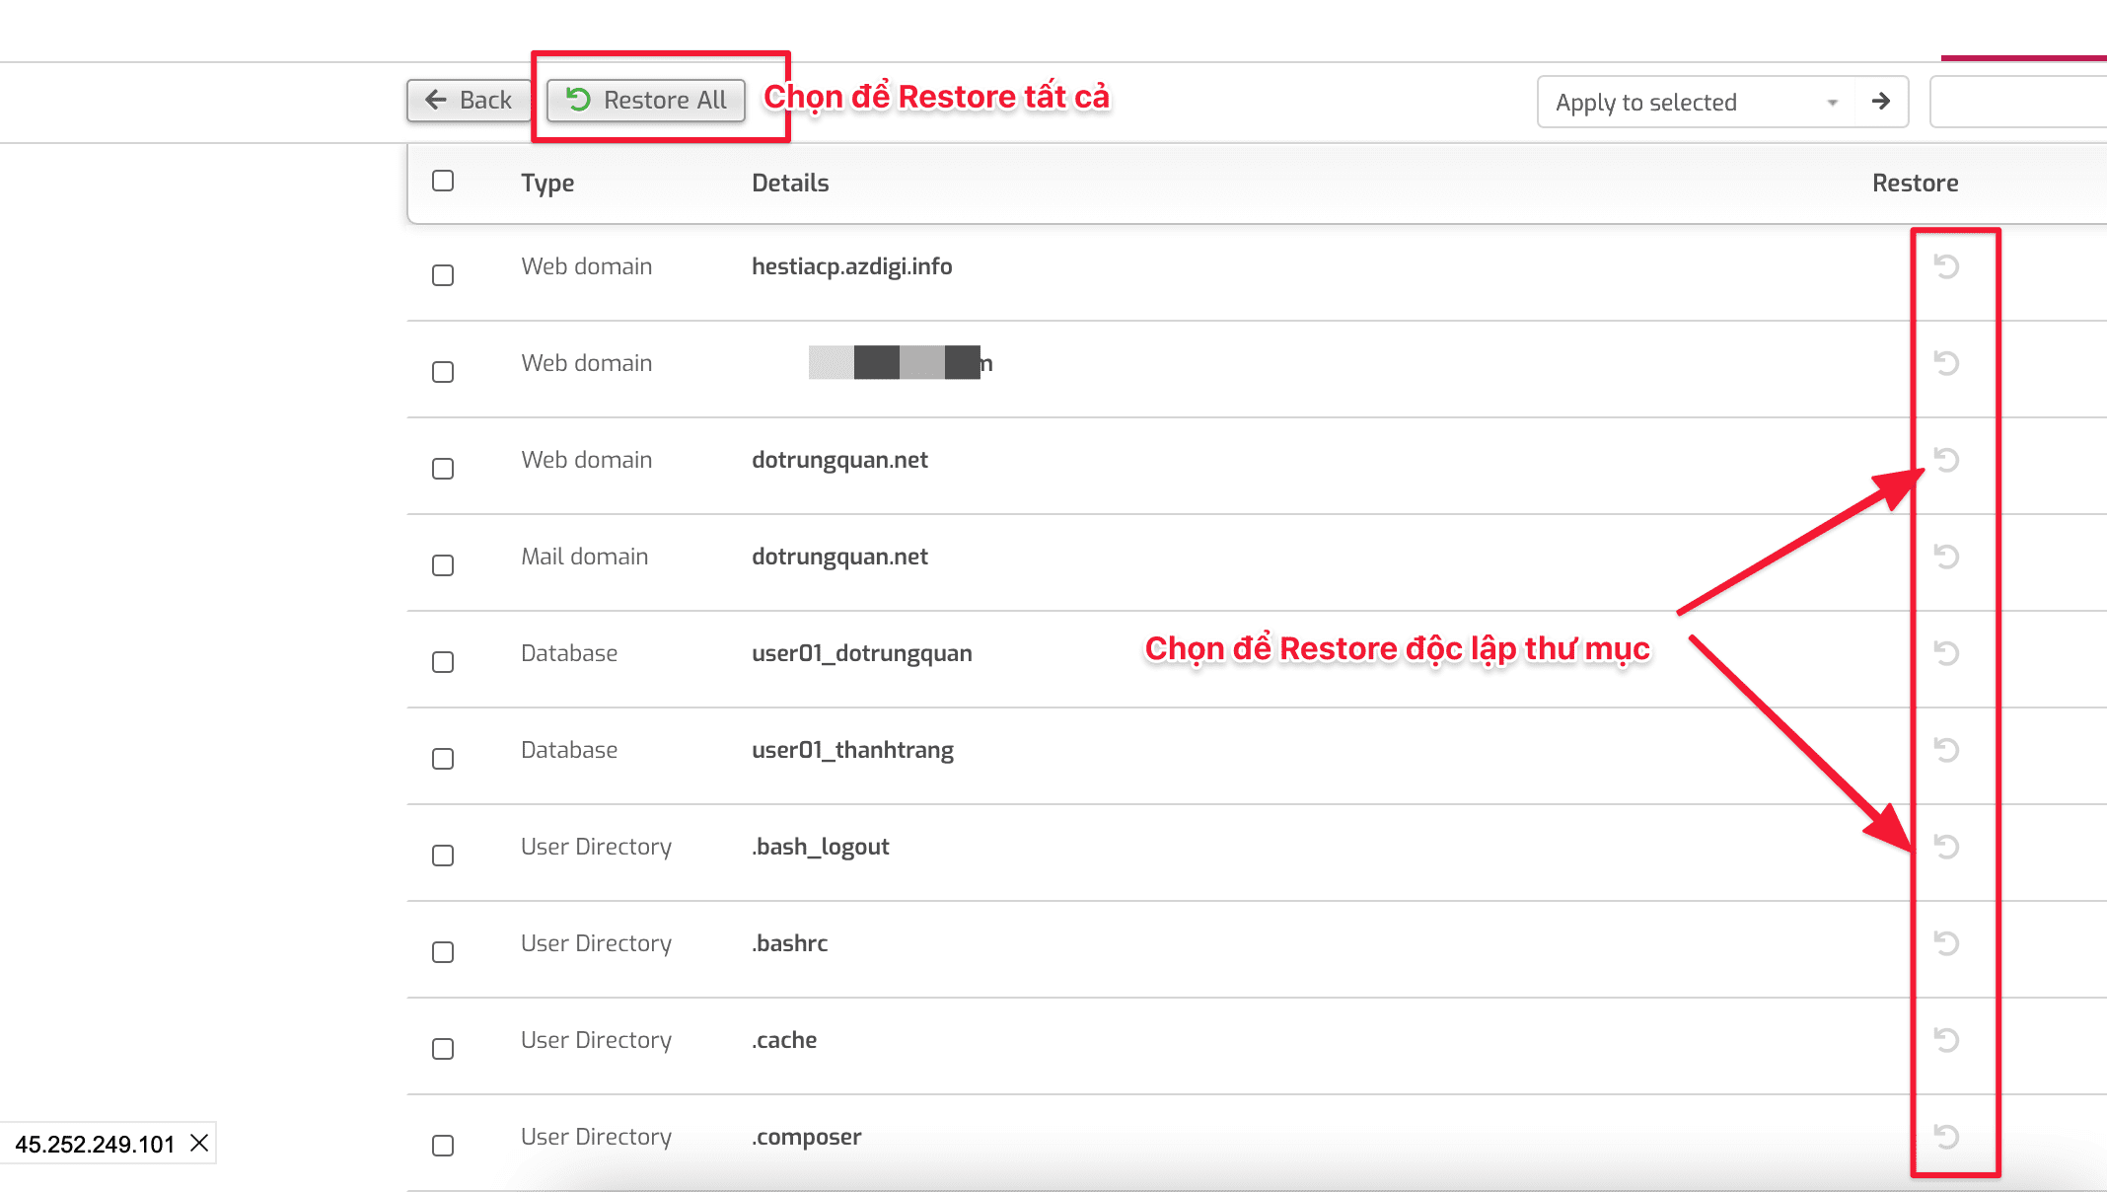Remove the 45.252.249.101 filter tag
Image resolution: width=2107 pixels, height=1192 pixels.
pyautogui.click(x=199, y=1144)
